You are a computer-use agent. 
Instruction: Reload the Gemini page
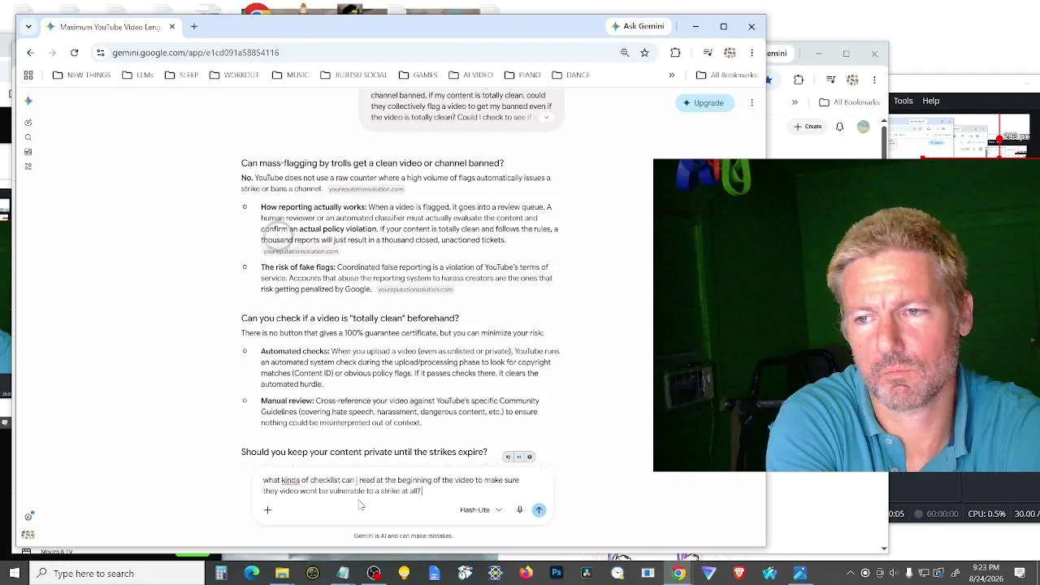tap(74, 53)
